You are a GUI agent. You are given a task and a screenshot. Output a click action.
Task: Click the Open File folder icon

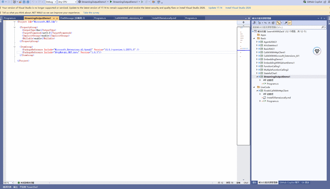20,2
